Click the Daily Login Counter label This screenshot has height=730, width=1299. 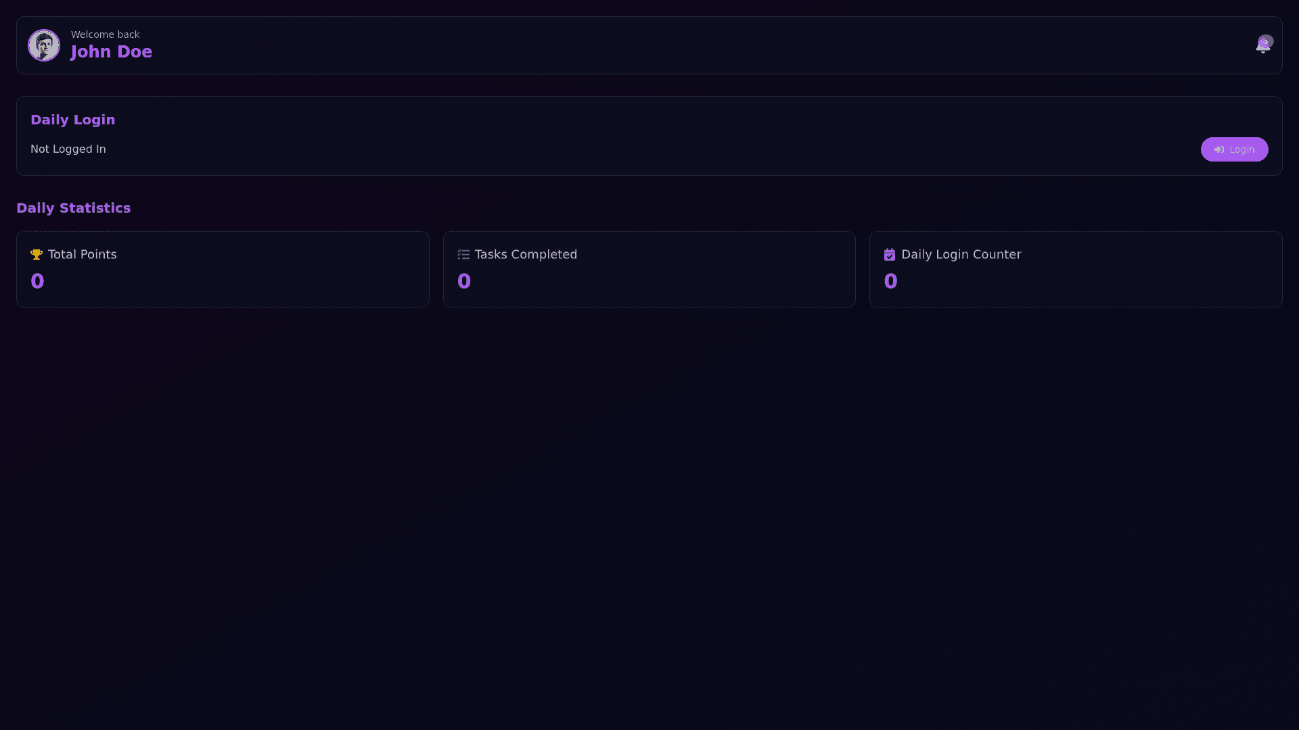tap(961, 255)
